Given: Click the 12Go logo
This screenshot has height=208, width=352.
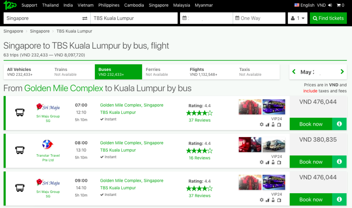Looking at the screenshot, I should click(x=10, y=5).
